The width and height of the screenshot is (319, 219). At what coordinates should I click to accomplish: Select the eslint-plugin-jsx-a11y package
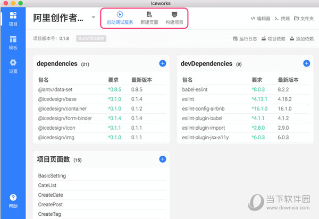pos(246,137)
